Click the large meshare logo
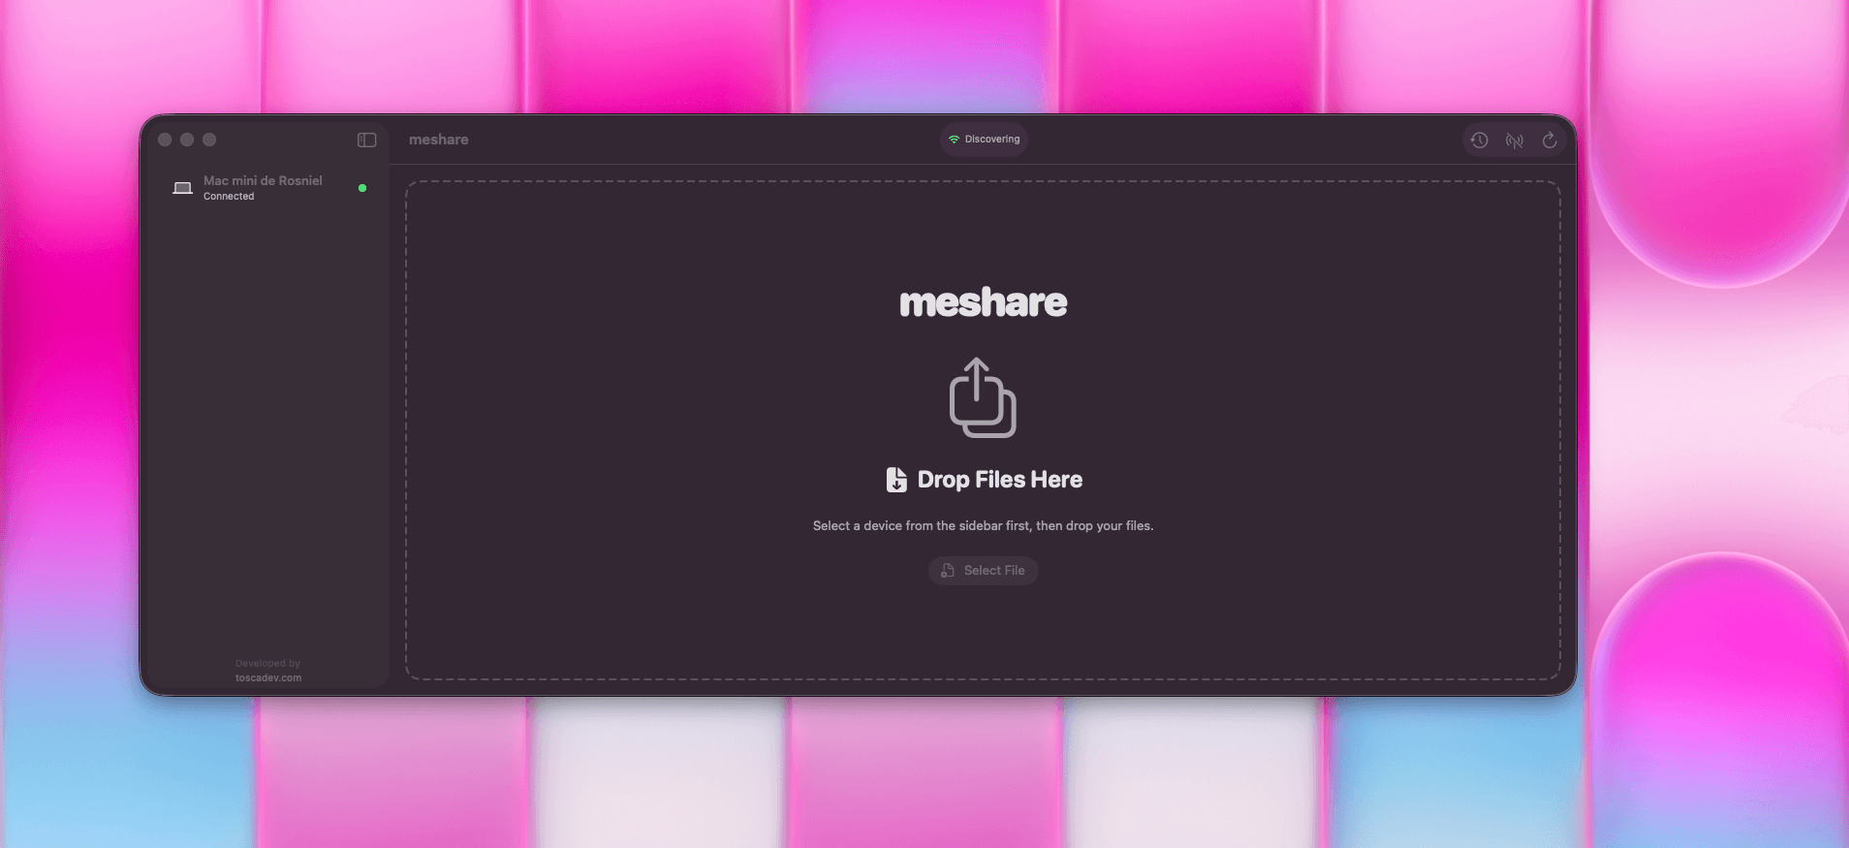 [x=983, y=302]
